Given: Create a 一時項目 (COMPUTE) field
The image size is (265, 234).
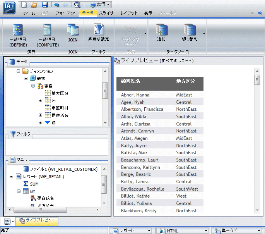Looking at the screenshot, I should [48, 36].
